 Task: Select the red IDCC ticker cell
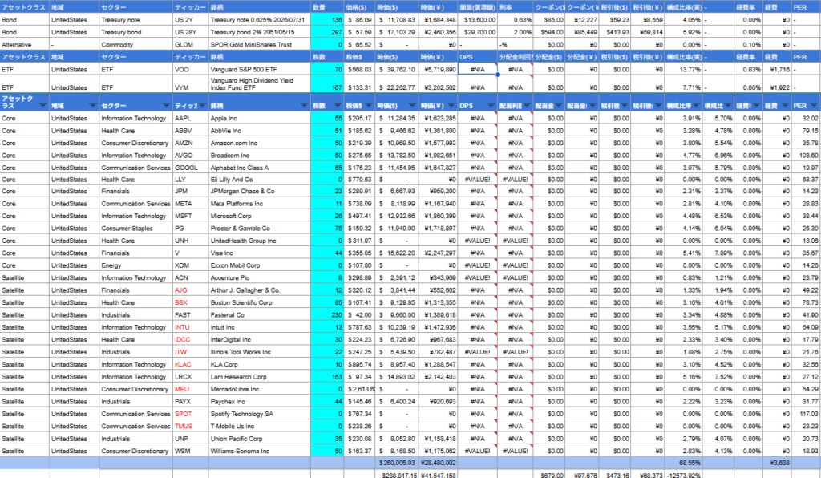tap(191, 340)
